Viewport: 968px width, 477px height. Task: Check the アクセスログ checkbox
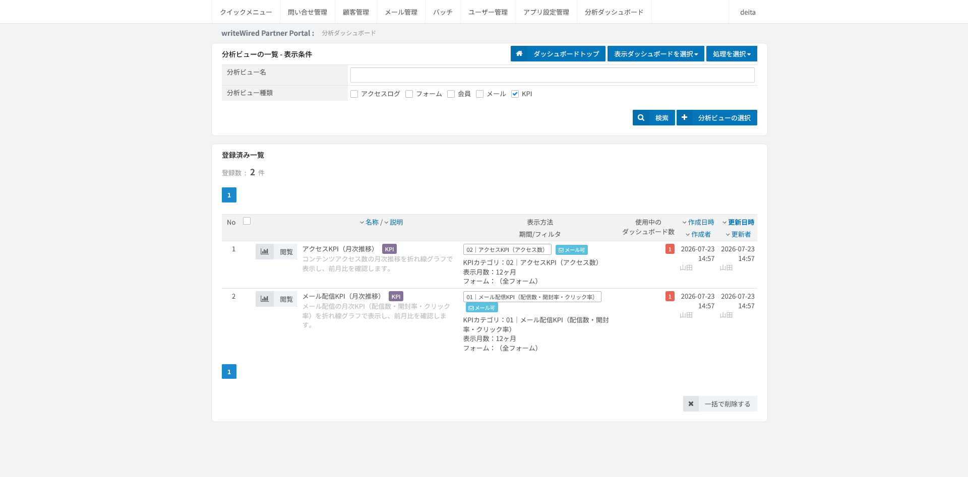point(354,94)
